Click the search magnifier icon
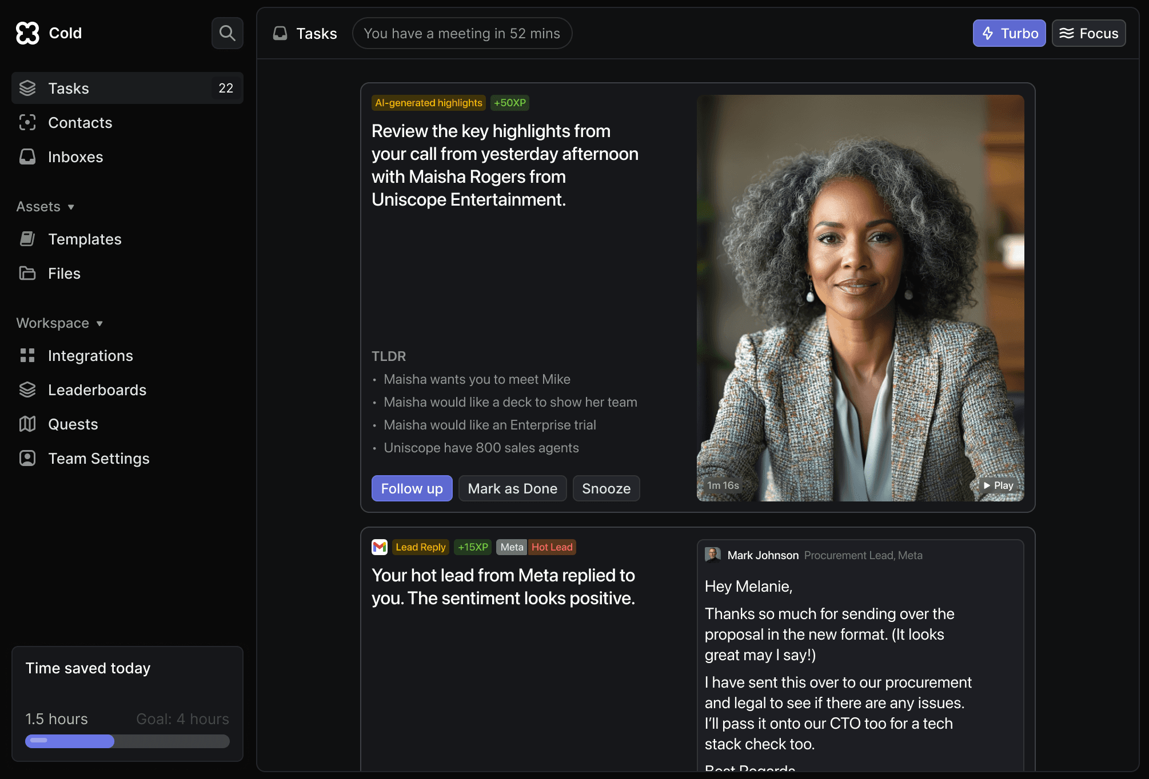1149x779 pixels. [x=227, y=33]
